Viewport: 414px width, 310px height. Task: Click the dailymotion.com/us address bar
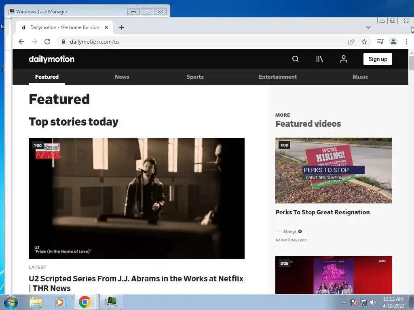(201, 42)
